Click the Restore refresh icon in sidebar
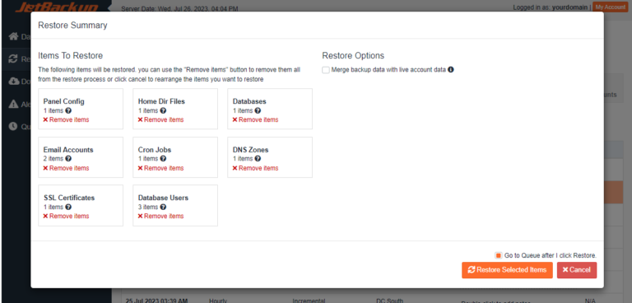Viewport: 632px width, 303px height. pyautogui.click(x=13, y=59)
